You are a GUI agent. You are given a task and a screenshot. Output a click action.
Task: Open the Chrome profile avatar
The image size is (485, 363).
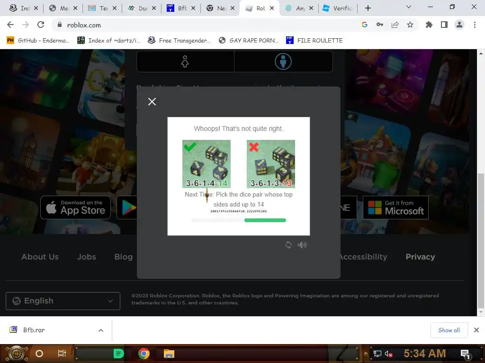click(x=459, y=25)
